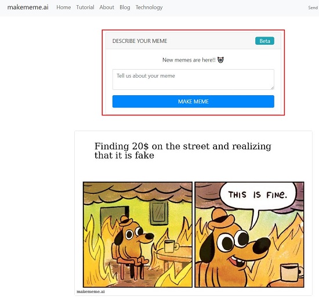Open the About page link
Viewport: 319px width, 300px height.
(107, 8)
